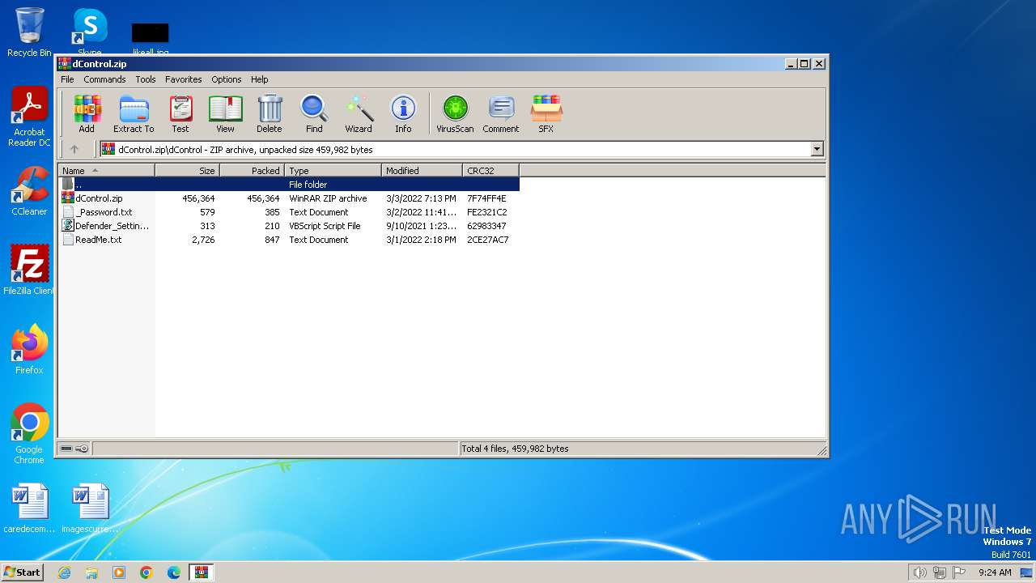Screen dimensions: 1036x583
Task: Go up one folder level arrow
Action: coord(74,149)
